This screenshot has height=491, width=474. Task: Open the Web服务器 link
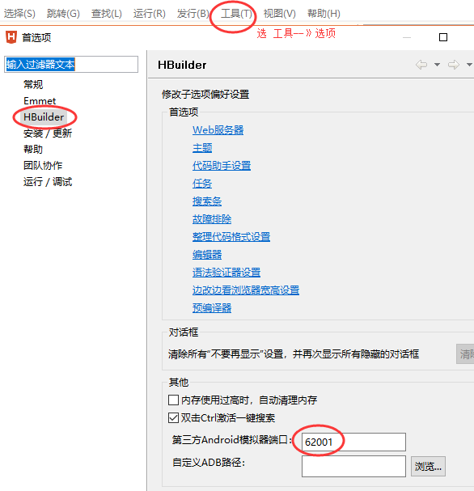pyautogui.click(x=218, y=130)
